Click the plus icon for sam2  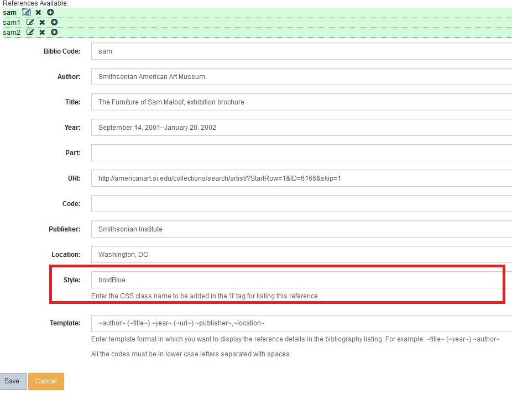[x=54, y=32]
